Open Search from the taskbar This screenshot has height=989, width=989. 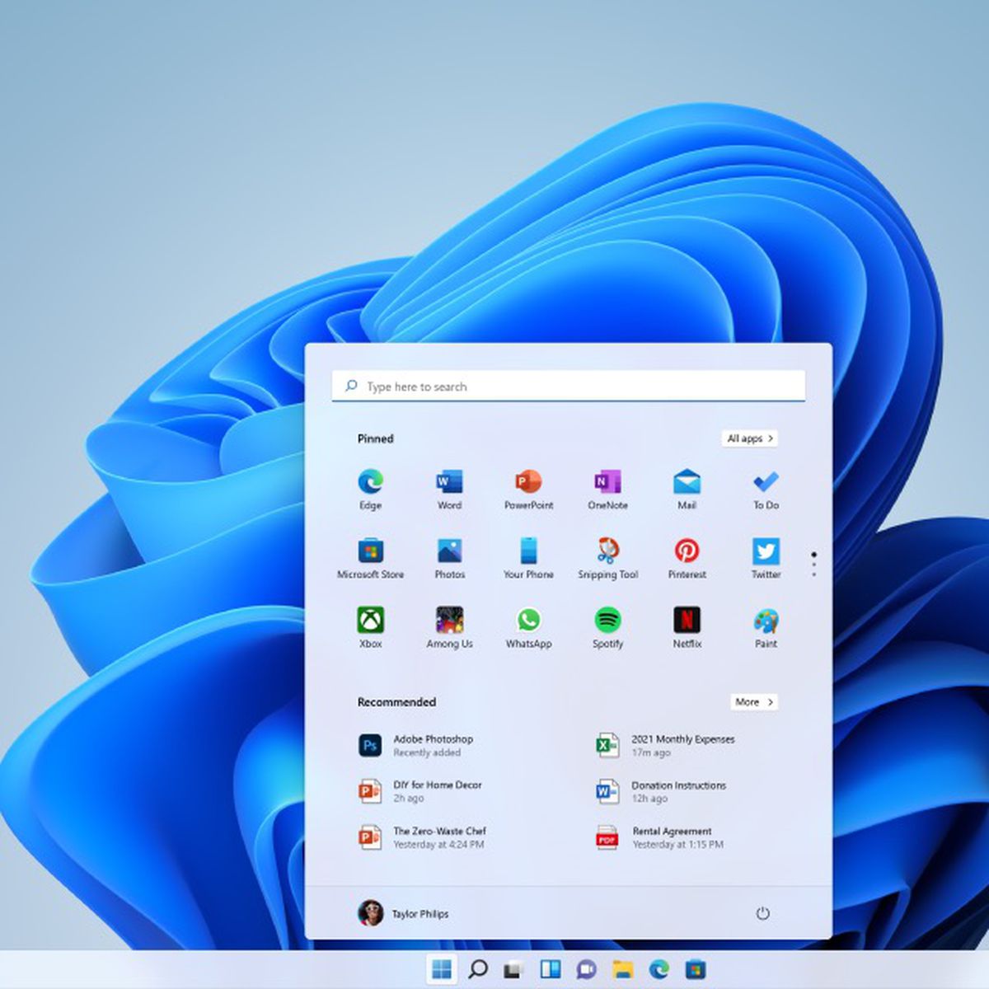coord(478,969)
